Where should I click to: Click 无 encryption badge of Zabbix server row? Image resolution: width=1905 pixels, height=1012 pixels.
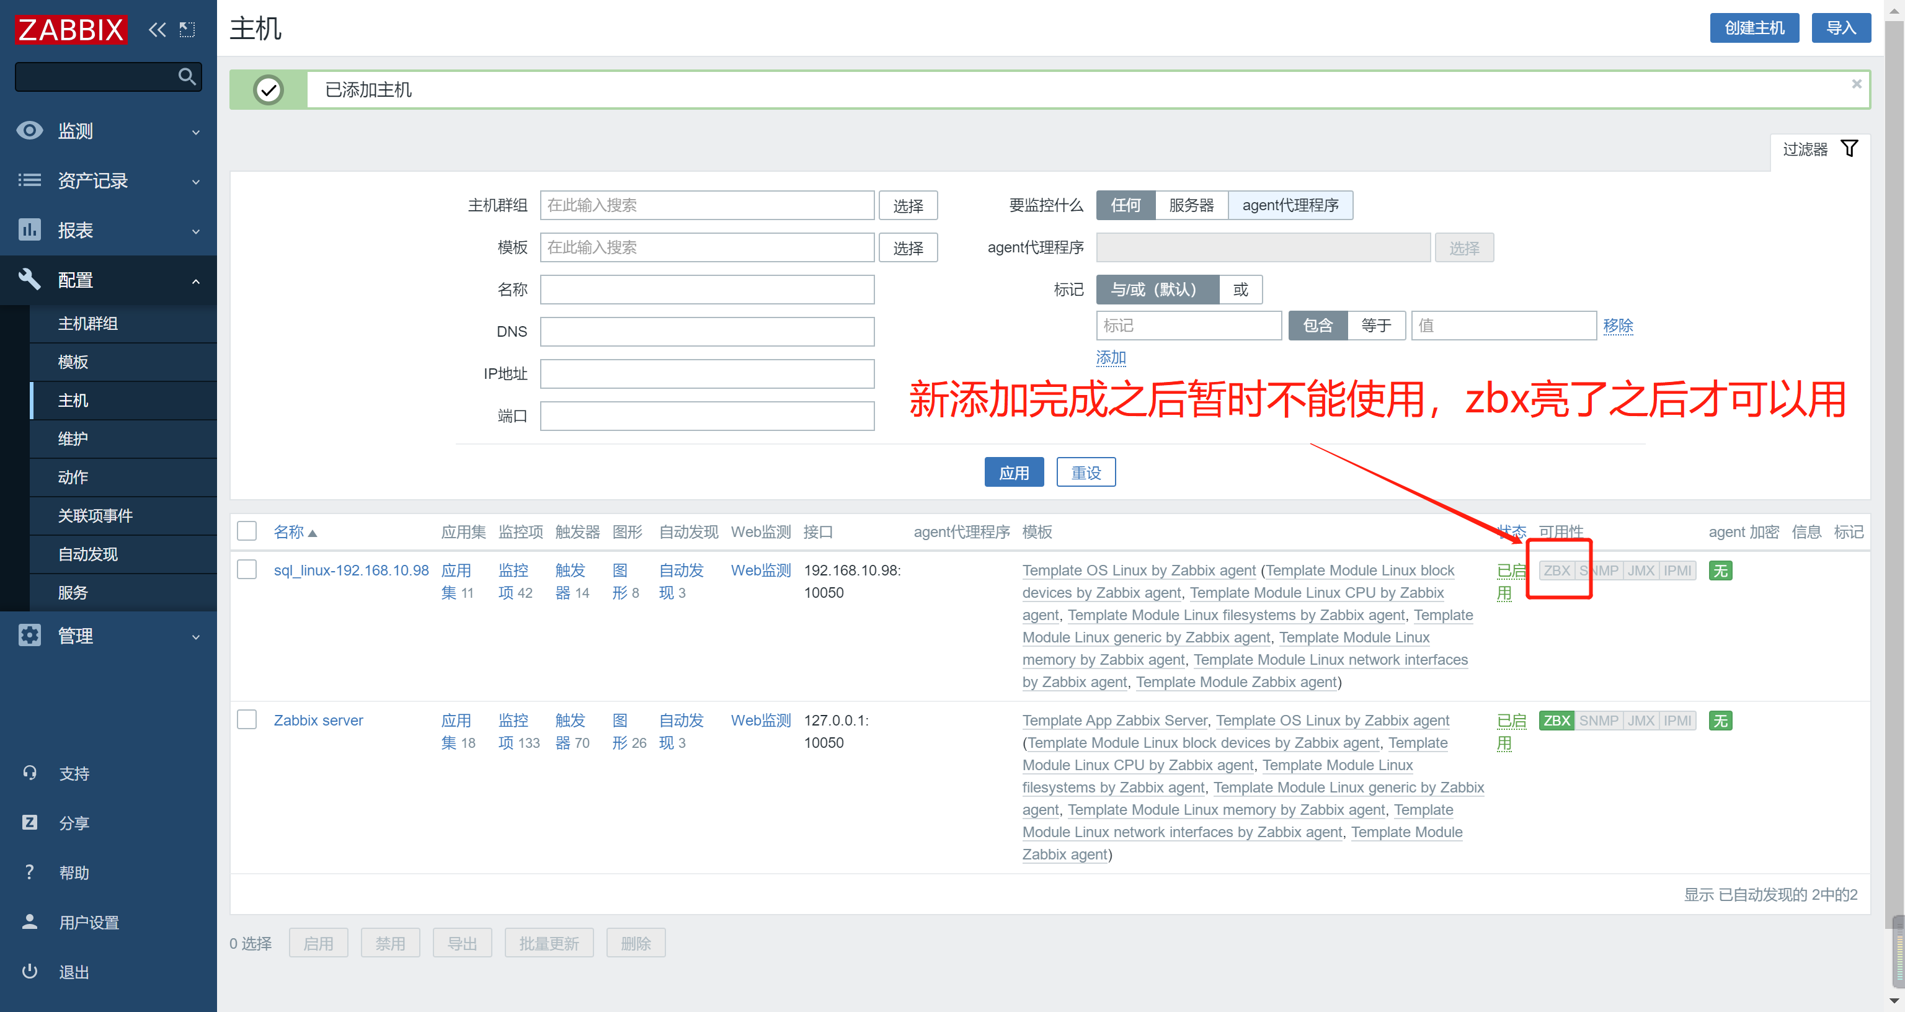point(1721,721)
